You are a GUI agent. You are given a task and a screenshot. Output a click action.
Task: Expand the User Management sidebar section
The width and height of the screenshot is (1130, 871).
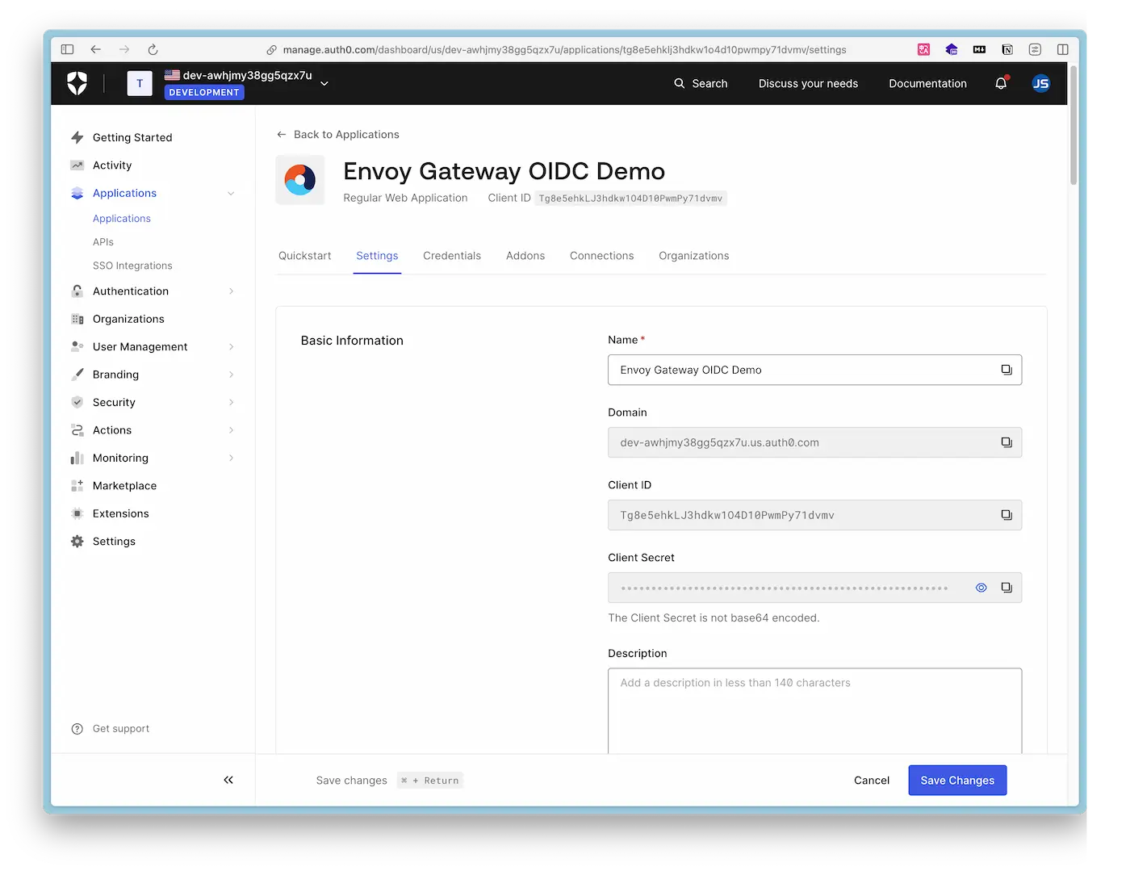point(231,347)
